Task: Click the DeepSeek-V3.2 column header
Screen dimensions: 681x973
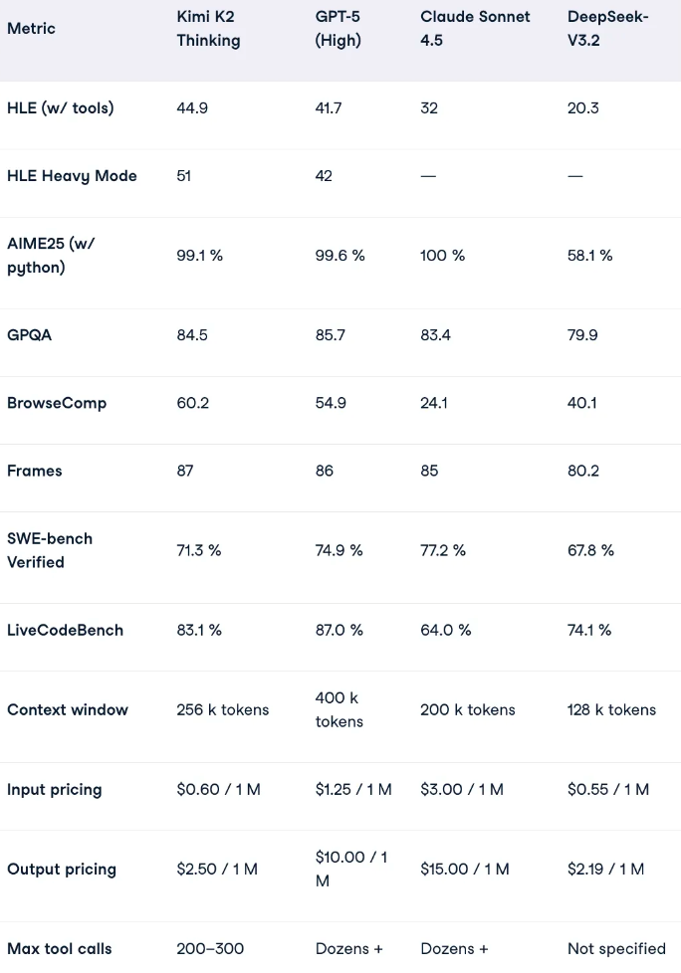Action: point(607,29)
